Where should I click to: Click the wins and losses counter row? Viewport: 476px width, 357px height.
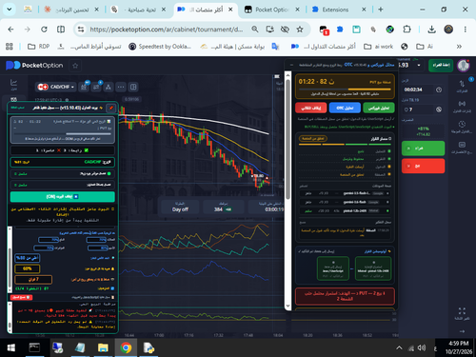(63, 150)
